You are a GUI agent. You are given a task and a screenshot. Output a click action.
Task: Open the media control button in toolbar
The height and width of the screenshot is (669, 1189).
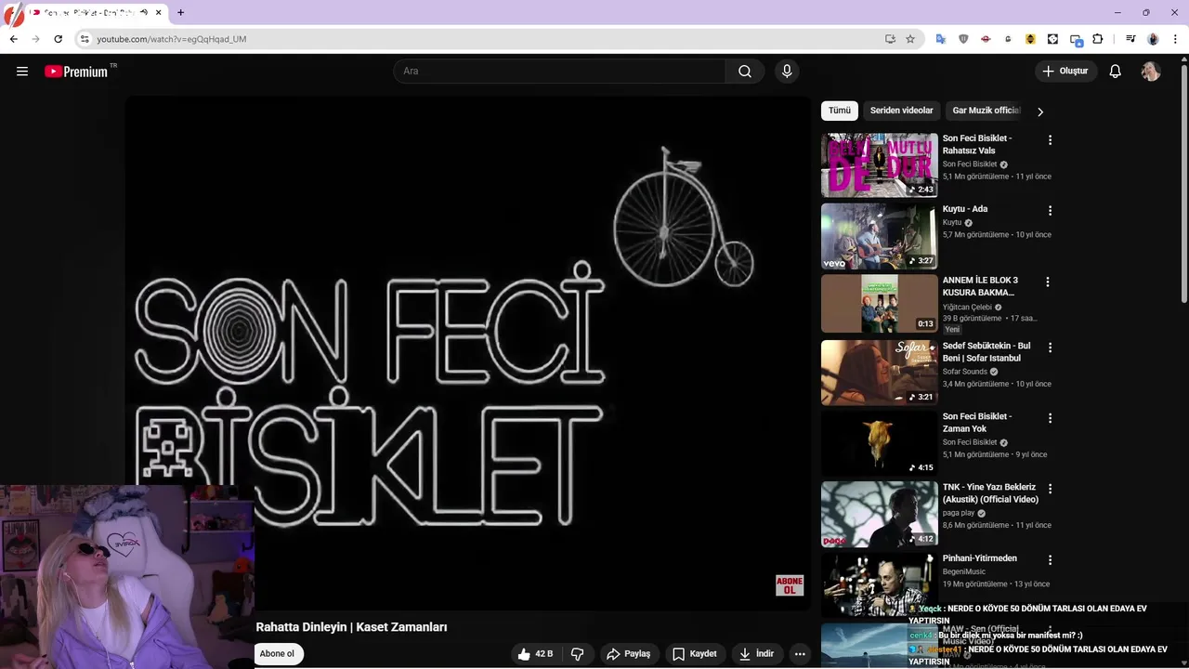[x=1130, y=39]
